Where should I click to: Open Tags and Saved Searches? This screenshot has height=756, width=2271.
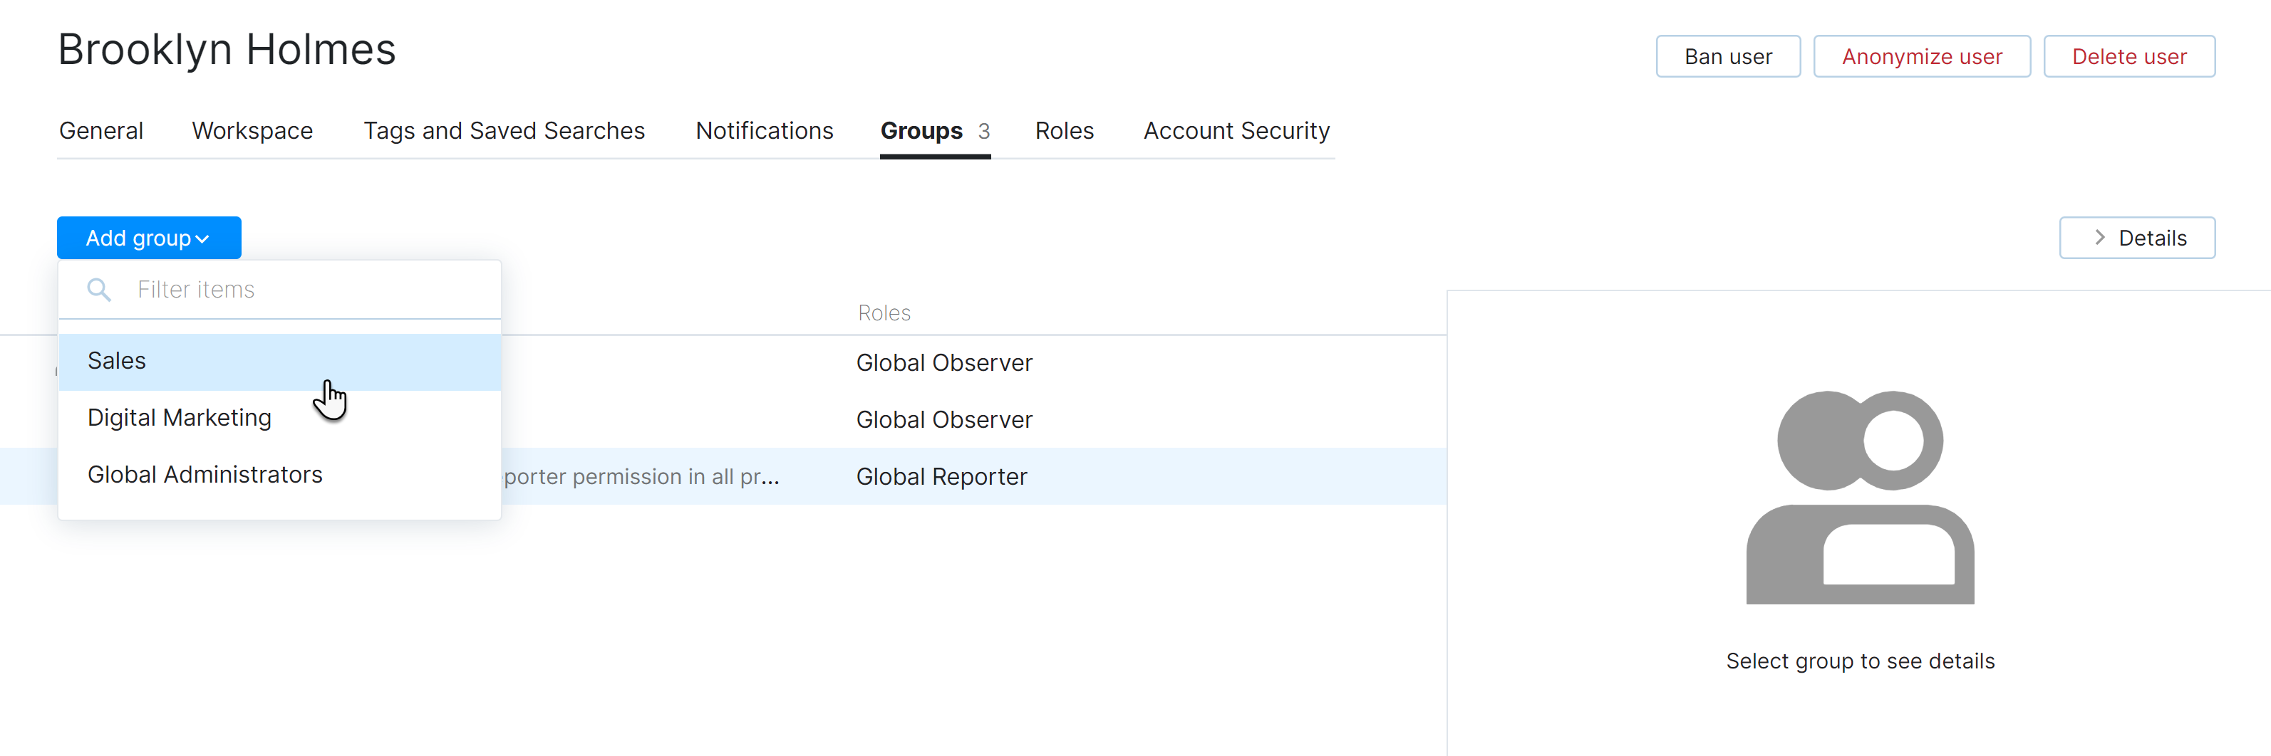click(x=503, y=130)
